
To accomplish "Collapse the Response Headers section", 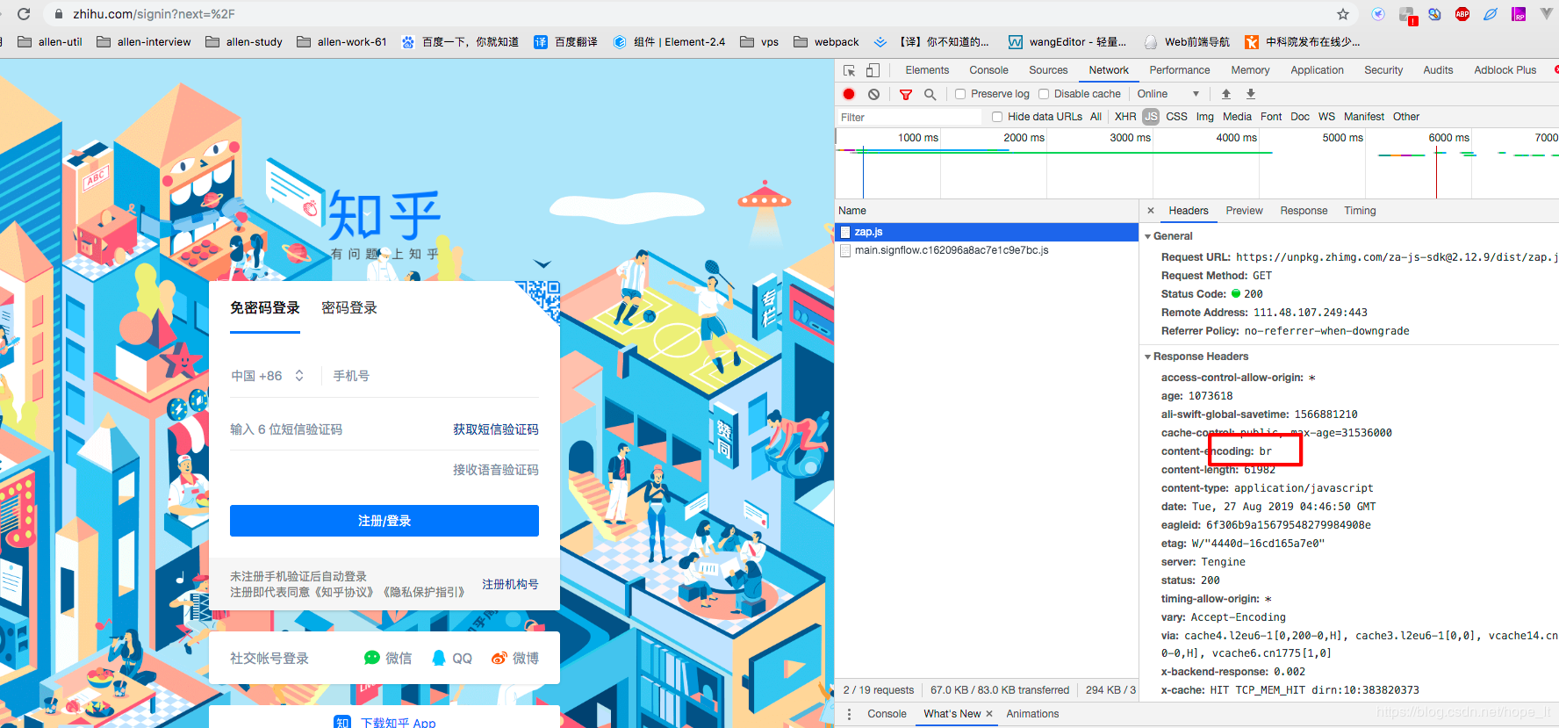I will coord(1147,357).
